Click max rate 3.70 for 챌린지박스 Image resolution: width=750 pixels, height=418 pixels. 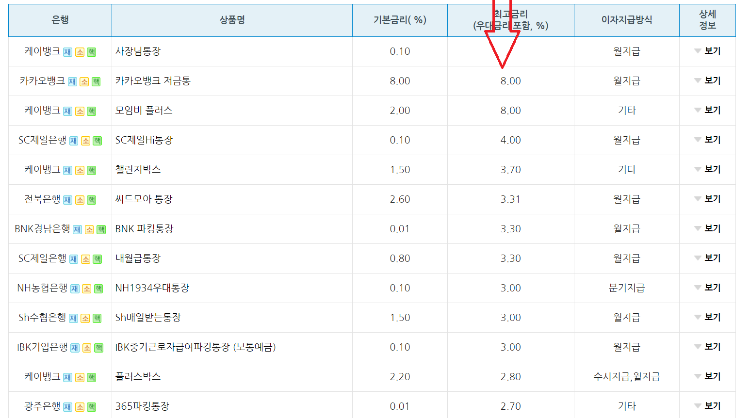pos(510,170)
